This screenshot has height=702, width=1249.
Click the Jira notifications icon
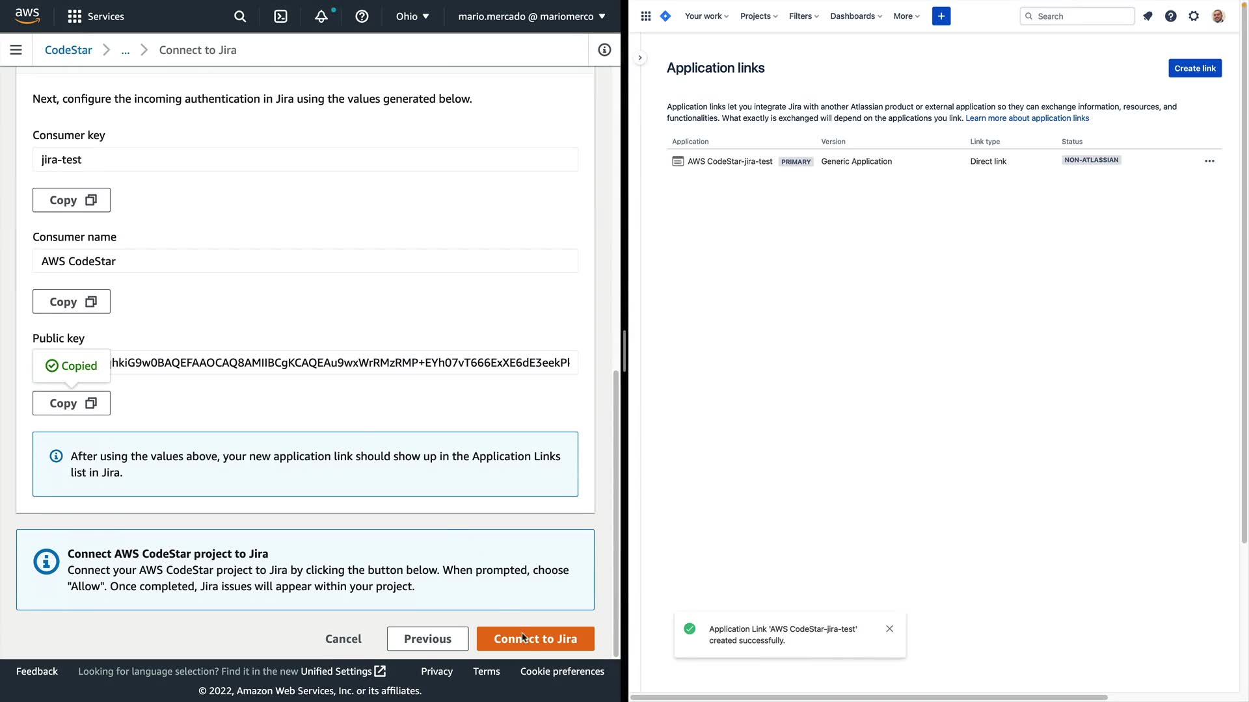[1148, 16]
